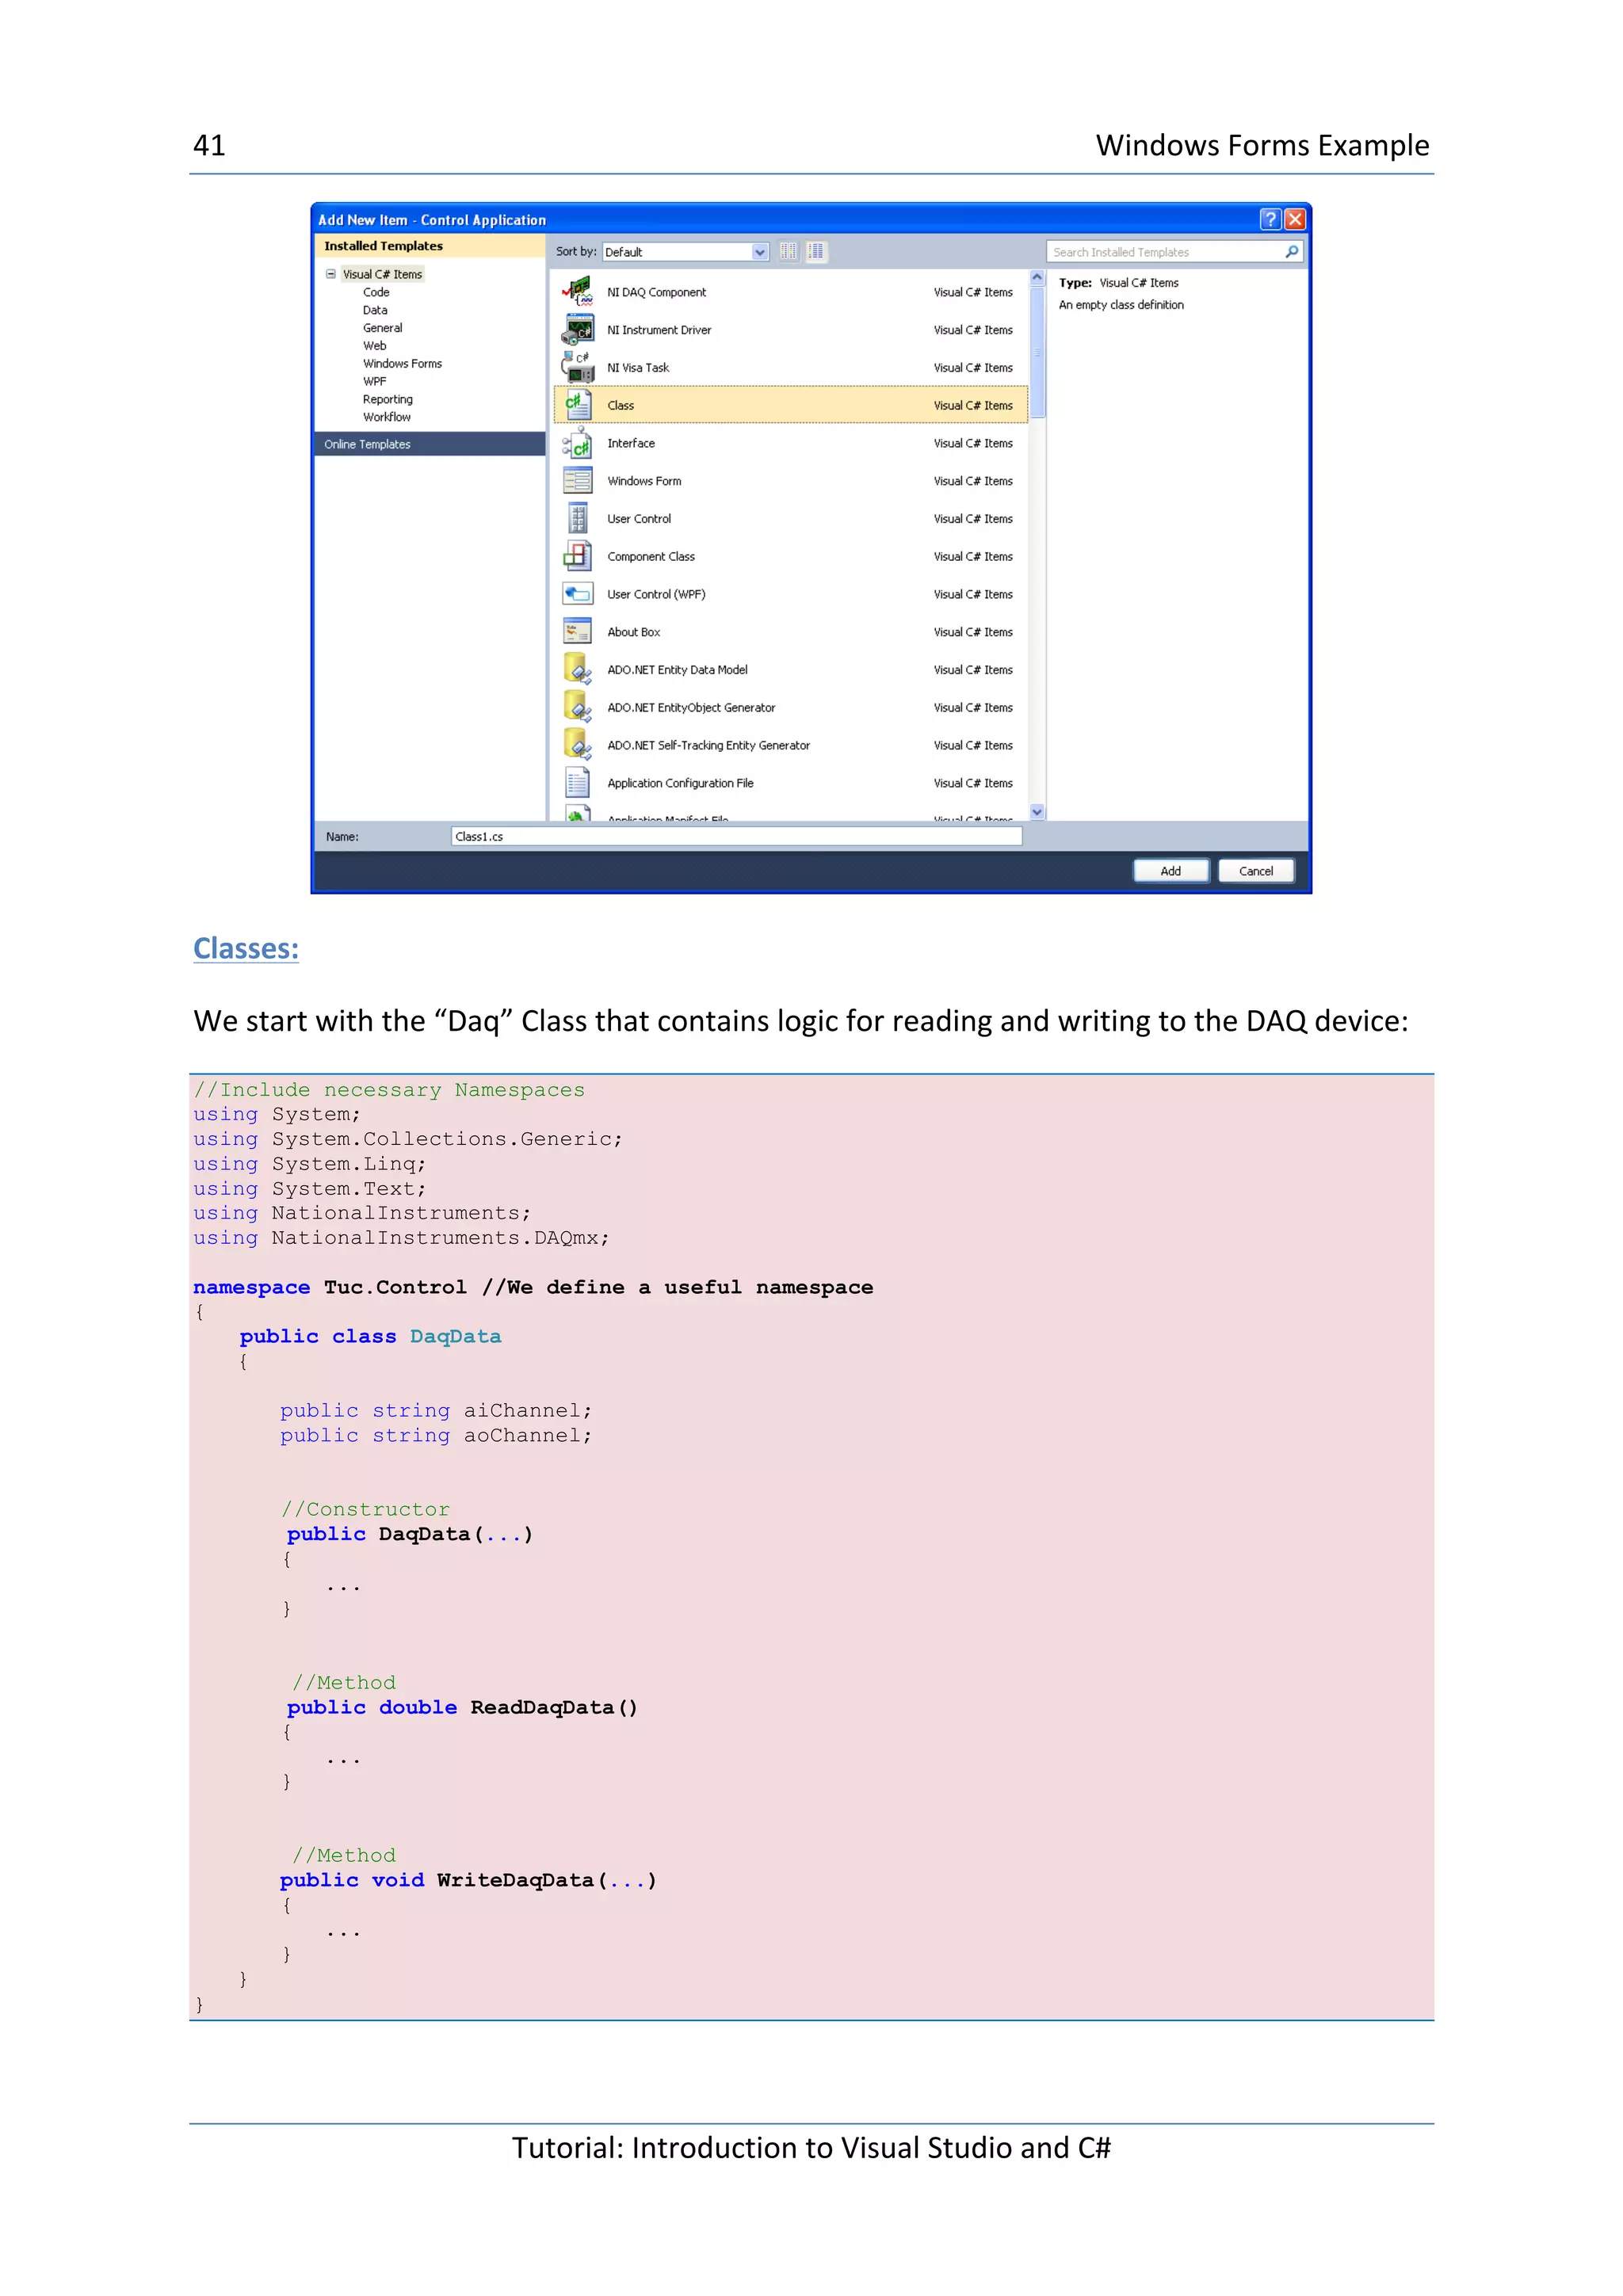Click the Cancel button
Image resolution: width=1623 pixels, height=2296 pixels.
1256,871
